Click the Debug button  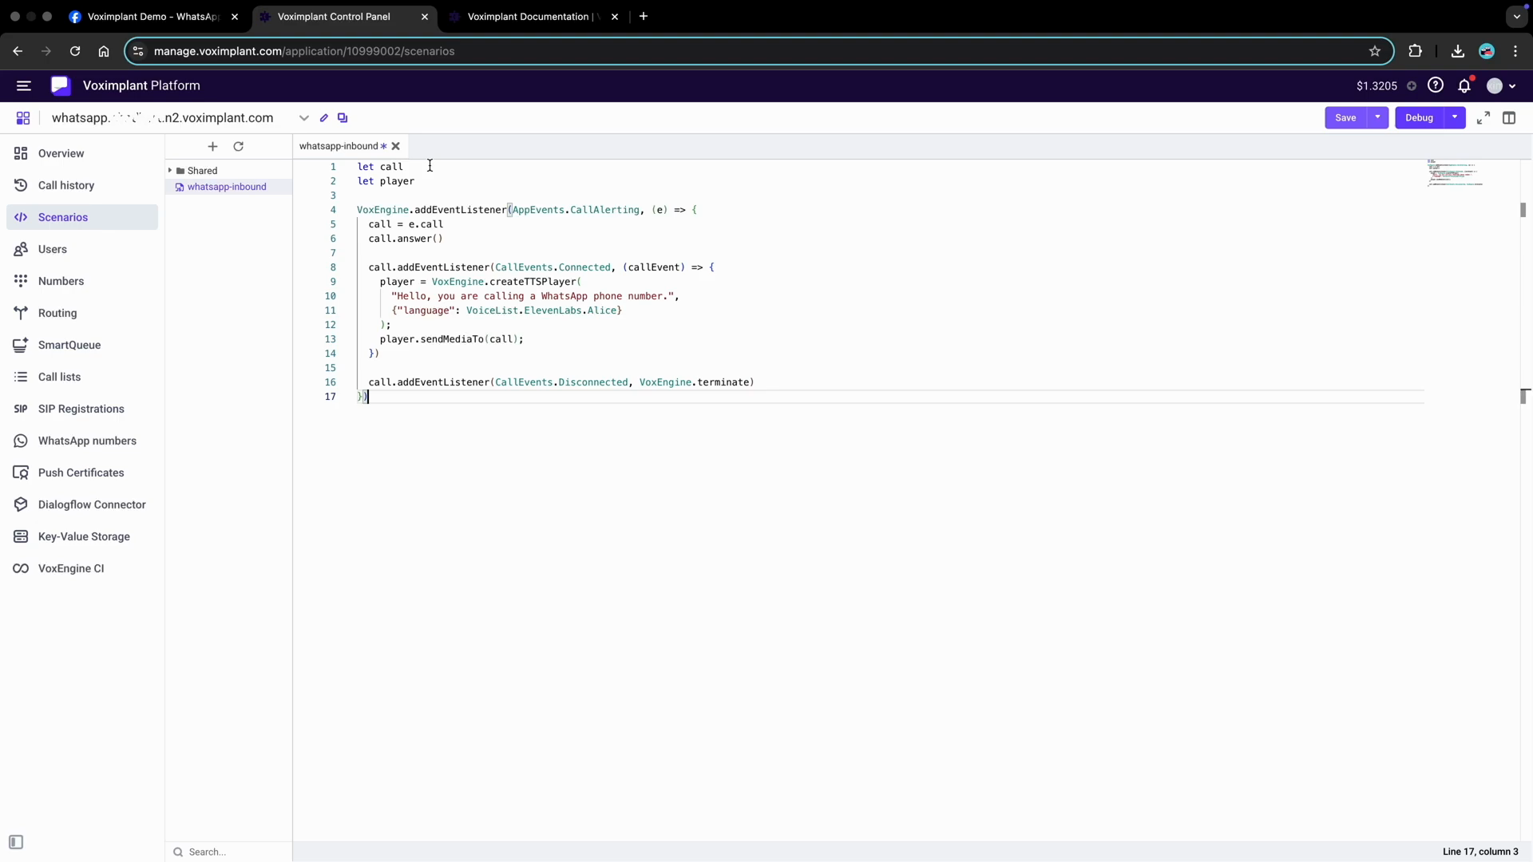pos(1421,117)
